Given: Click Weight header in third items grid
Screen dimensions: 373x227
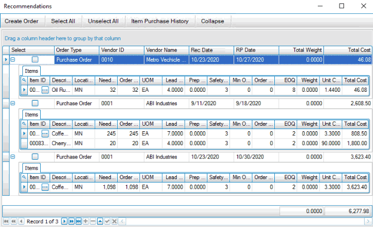Looking at the screenshot, I should coord(308,177).
